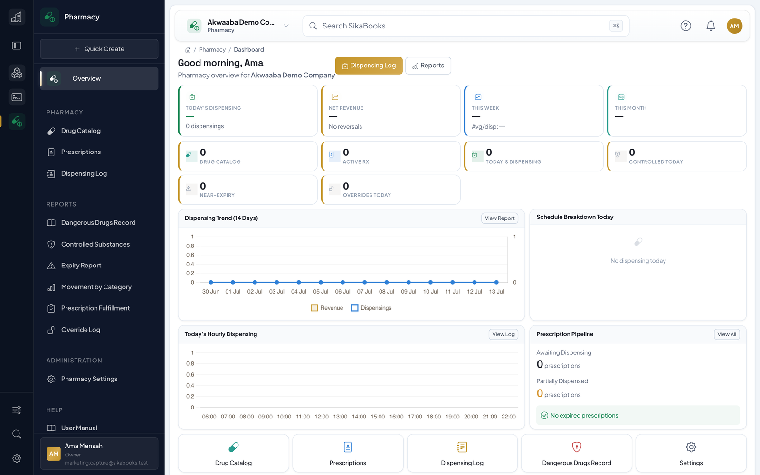The width and height of the screenshot is (760, 475).
Task: Click the Overrides Today stat card
Action: (x=390, y=190)
